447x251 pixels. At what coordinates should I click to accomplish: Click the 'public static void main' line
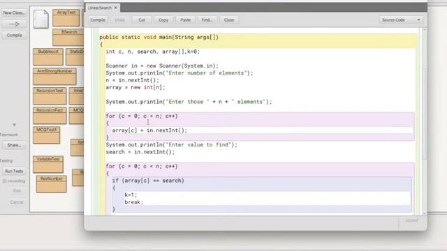tap(159, 37)
